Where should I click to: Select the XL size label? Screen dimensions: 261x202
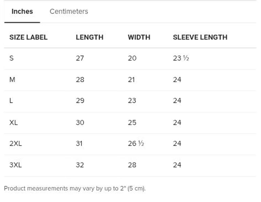click(14, 123)
